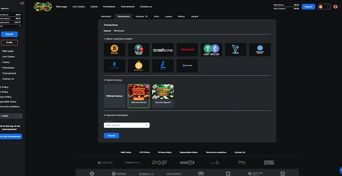
Task: Open the currency dropdown in header
Action: point(324,7)
